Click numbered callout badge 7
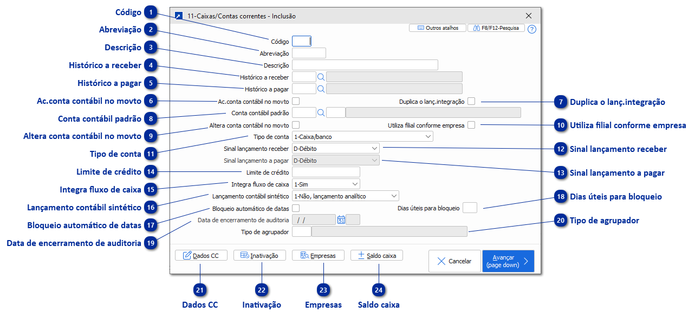 tap(561, 101)
